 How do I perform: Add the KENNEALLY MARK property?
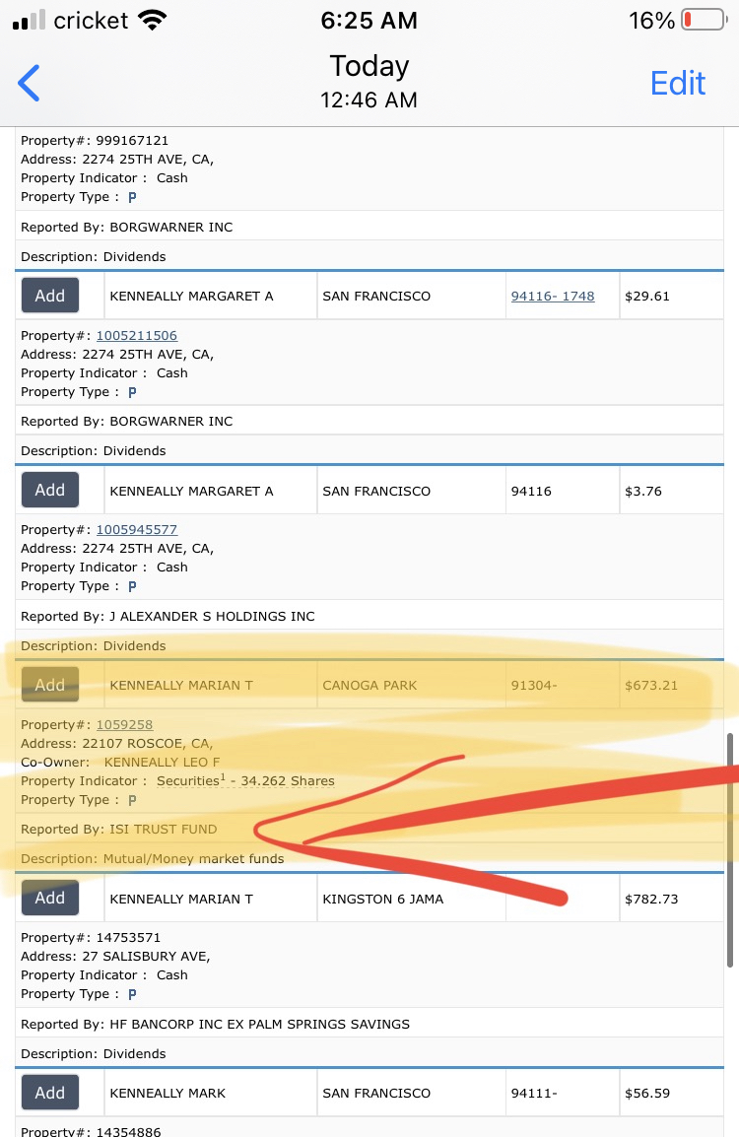tap(50, 1092)
